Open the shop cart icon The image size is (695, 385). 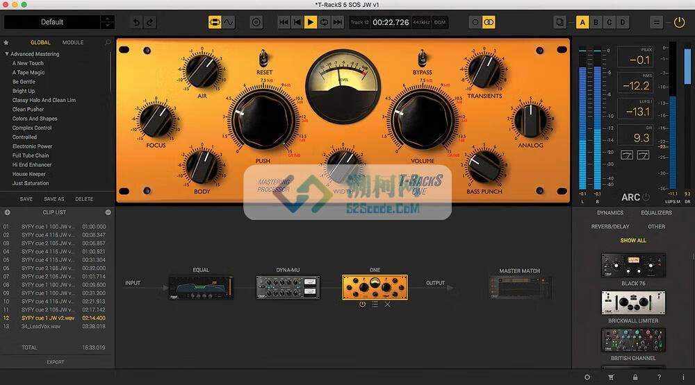pyautogui.click(x=611, y=377)
